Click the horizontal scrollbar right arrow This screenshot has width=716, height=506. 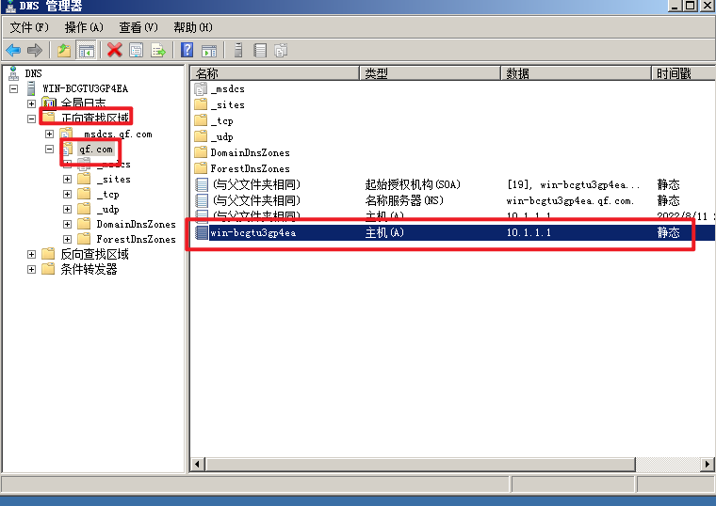(x=708, y=464)
